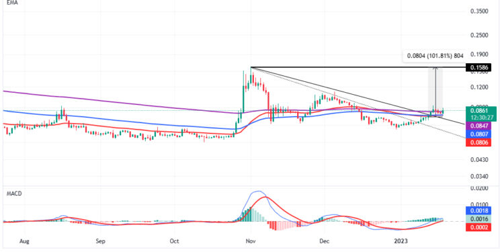Click the 0.1900 price axis label
The width and height of the screenshot is (504, 252).
pos(479,54)
